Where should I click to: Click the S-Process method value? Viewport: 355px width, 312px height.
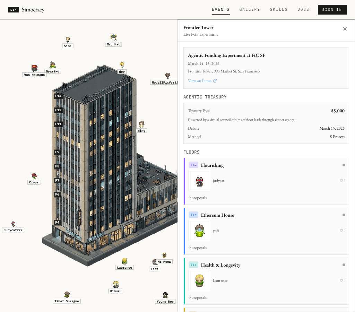tap(337, 137)
